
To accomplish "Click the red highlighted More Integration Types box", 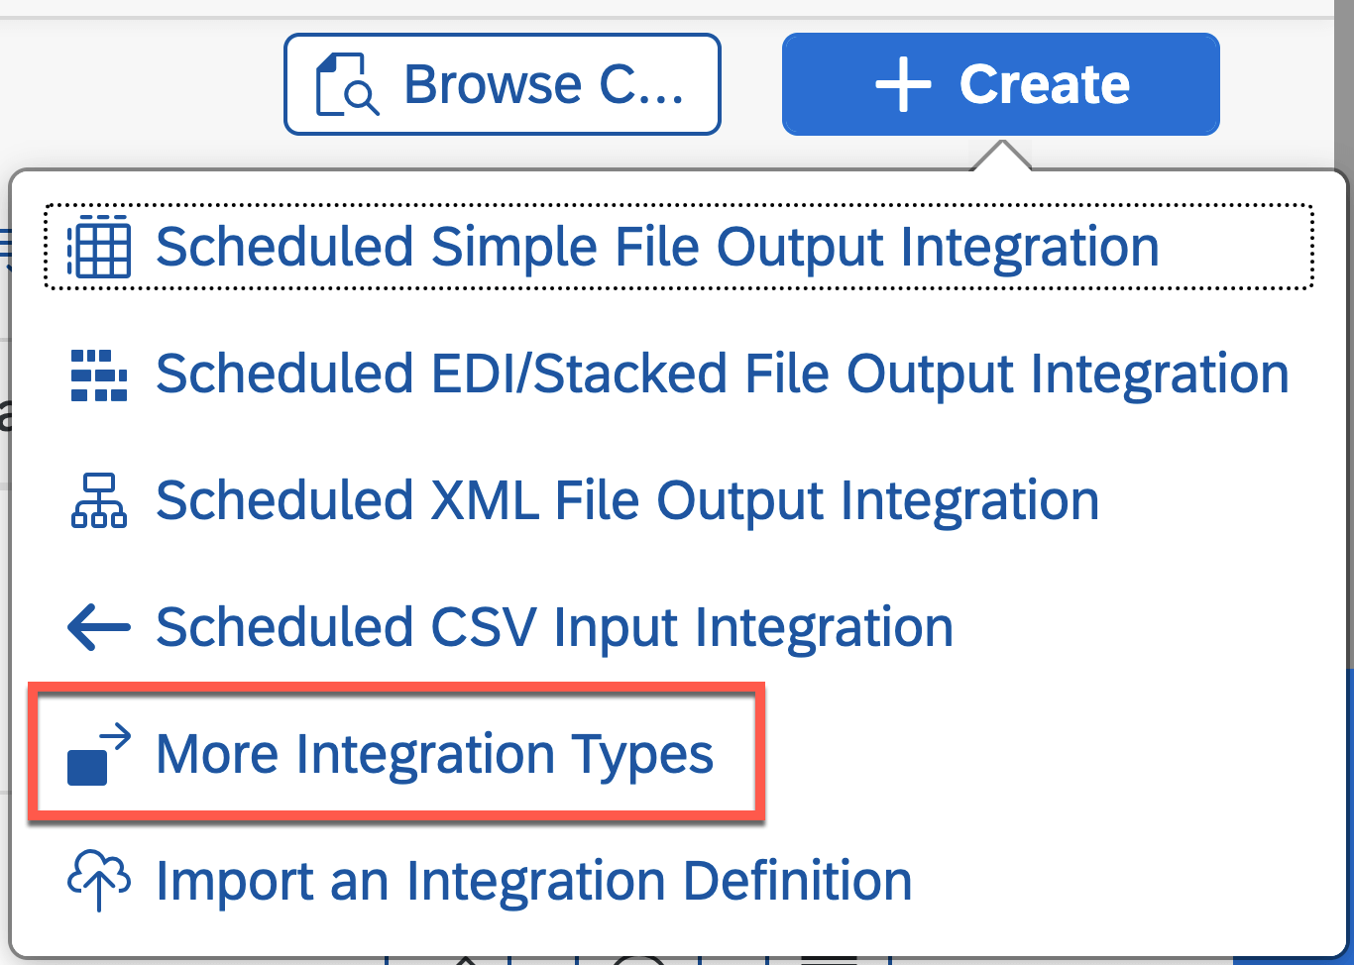I will pos(396,753).
